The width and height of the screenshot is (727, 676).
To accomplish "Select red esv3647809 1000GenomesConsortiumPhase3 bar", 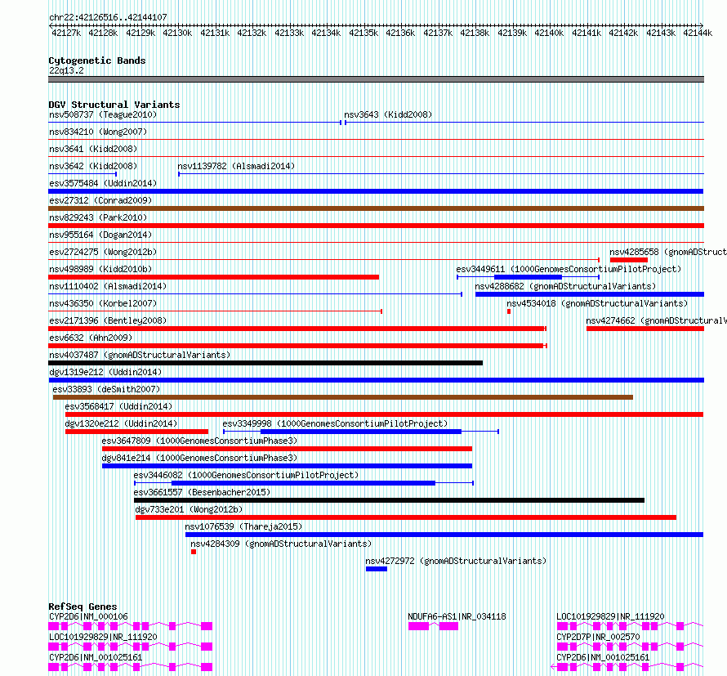I will click(287, 449).
